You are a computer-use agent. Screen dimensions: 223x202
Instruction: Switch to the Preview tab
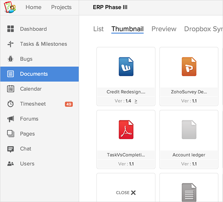point(164,29)
